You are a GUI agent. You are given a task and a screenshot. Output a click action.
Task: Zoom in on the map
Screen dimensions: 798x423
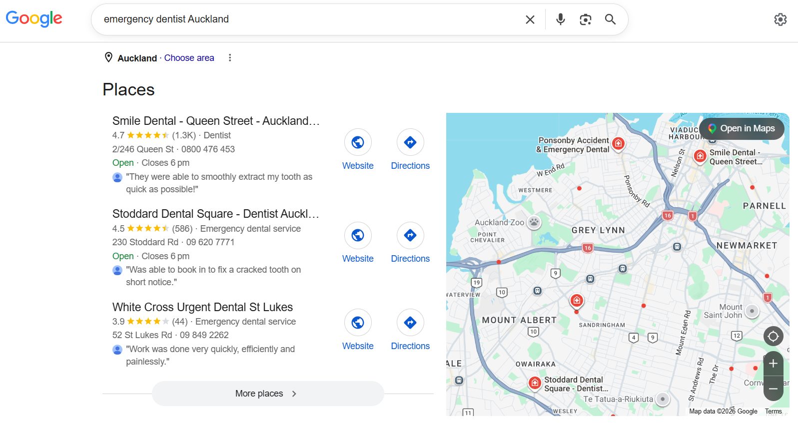(x=773, y=364)
